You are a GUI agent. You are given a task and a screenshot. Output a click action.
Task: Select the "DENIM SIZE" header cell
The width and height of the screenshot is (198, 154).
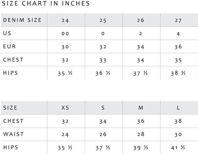tap(22, 20)
